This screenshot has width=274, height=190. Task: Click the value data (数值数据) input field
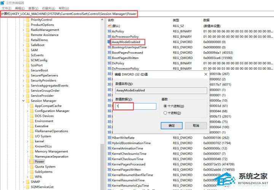[135, 106]
